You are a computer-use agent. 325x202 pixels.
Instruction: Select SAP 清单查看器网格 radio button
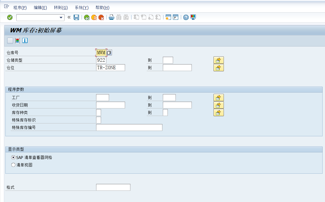pos(13,158)
